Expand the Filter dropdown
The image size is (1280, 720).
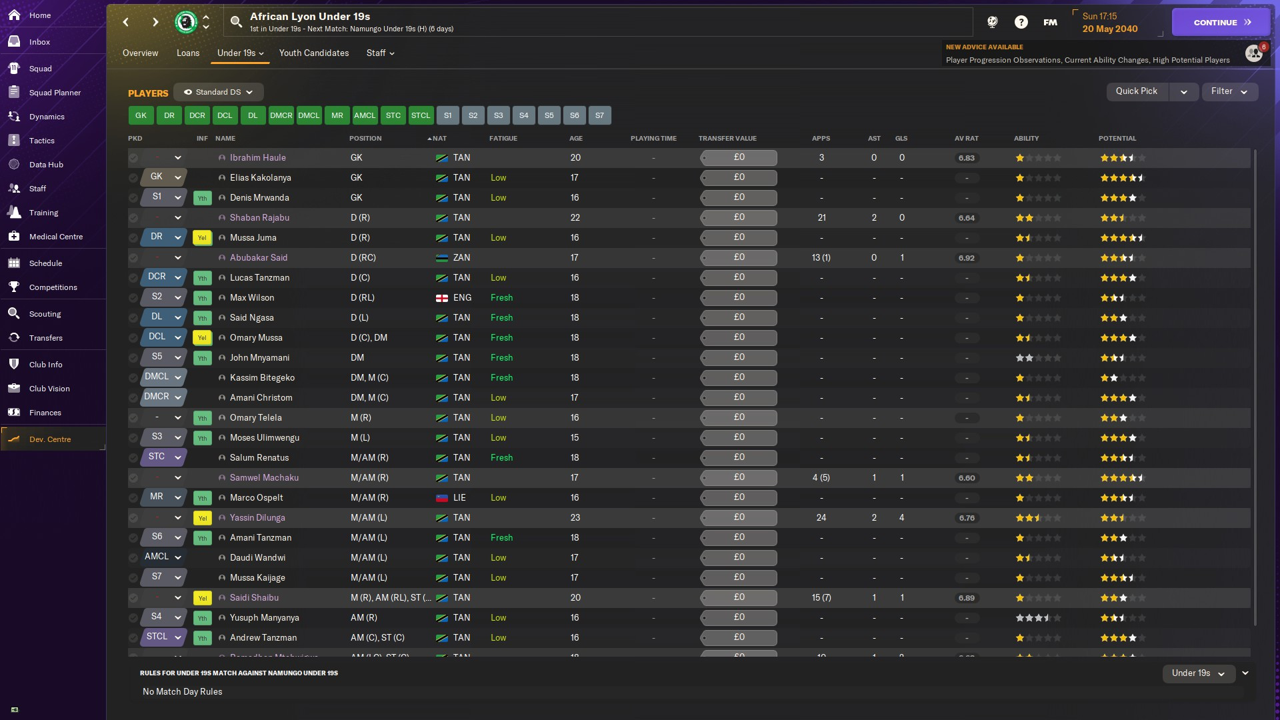(1229, 91)
